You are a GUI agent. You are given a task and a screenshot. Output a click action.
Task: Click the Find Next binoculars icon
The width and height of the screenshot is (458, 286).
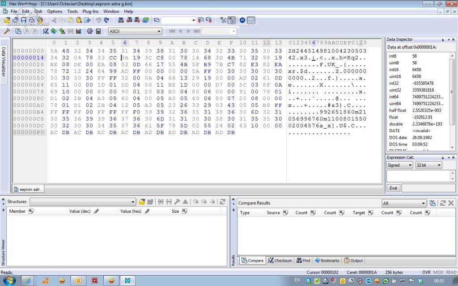click(x=137, y=20)
